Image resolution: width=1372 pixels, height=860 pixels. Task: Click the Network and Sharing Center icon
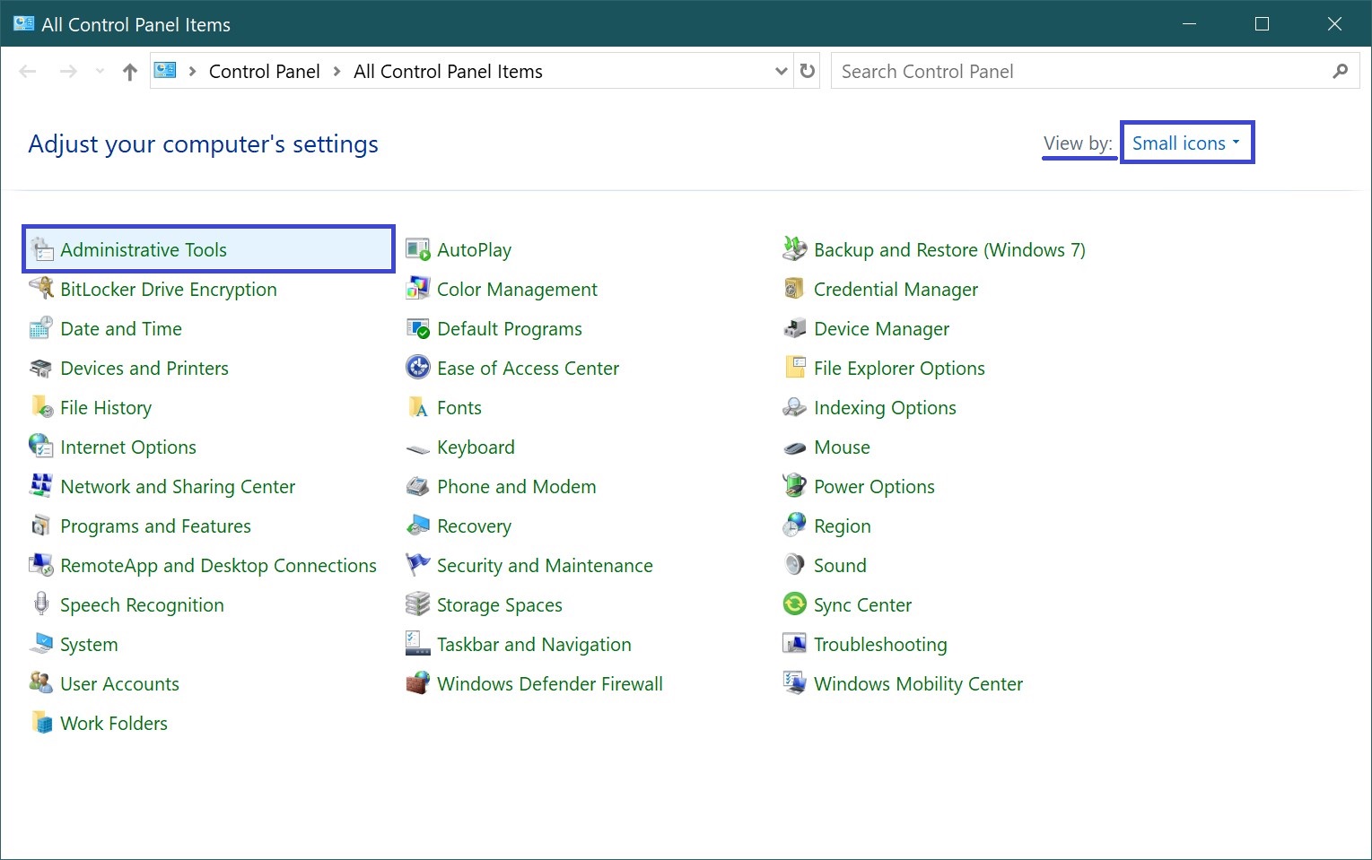point(41,486)
